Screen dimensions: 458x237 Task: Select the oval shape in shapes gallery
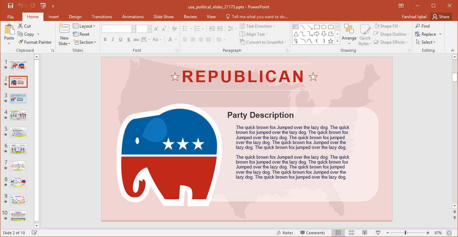tap(324, 26)
